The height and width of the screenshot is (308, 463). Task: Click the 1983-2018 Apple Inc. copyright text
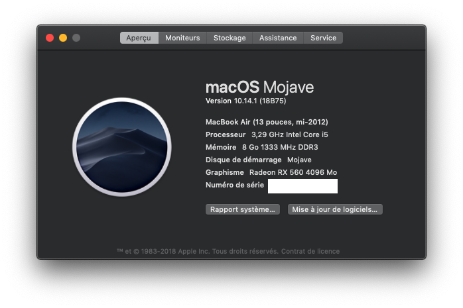[x=198, y=252]
